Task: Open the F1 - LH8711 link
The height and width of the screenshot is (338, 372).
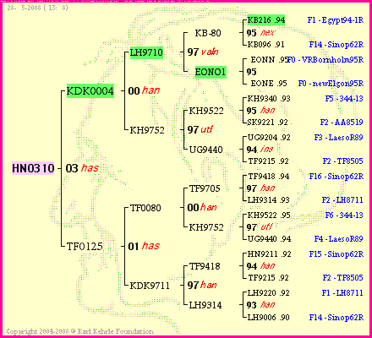Action: pos(342,293)
